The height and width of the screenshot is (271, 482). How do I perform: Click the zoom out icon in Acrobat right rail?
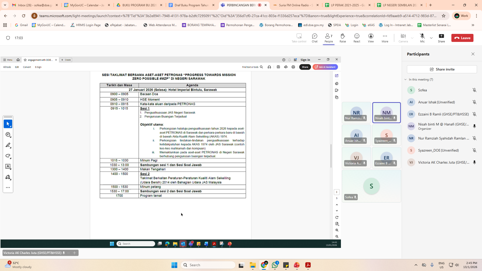[337, 237]
